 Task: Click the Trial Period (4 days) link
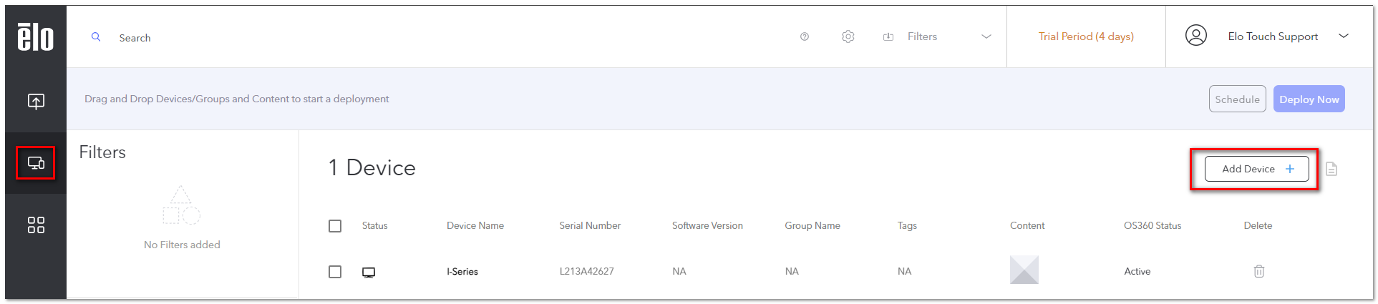tap(1086, 36)
